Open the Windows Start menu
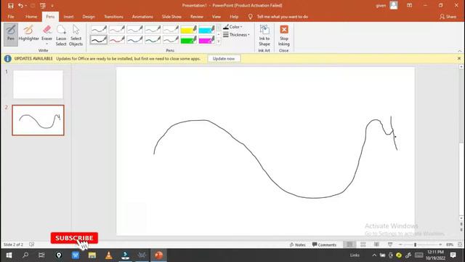 [9, 255]
